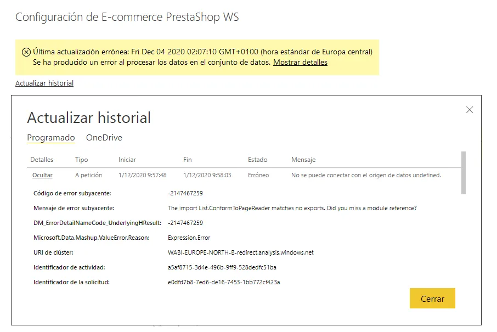Open the Mostrar detalles link
The width and height of the screenshot is (497, 332).
coord(300,63)
